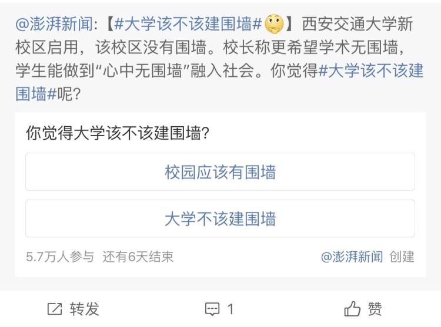Like the post with the thumbs-up icon

[352, 309]
